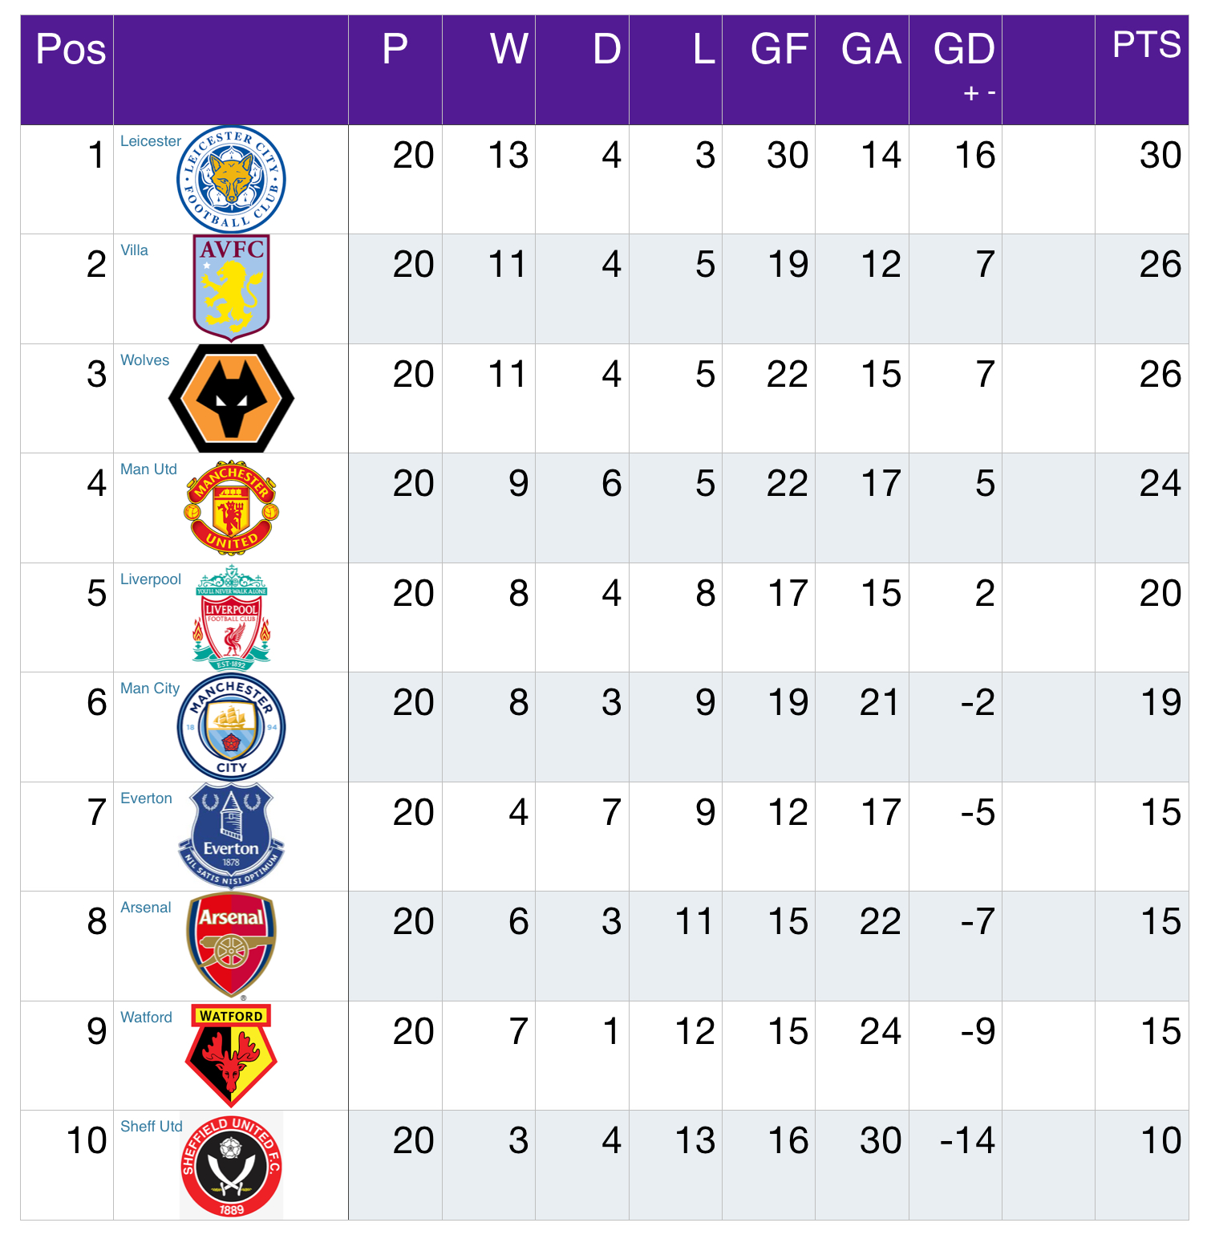
Task: Open the Manchester United crest
Action: click(231, 507)
